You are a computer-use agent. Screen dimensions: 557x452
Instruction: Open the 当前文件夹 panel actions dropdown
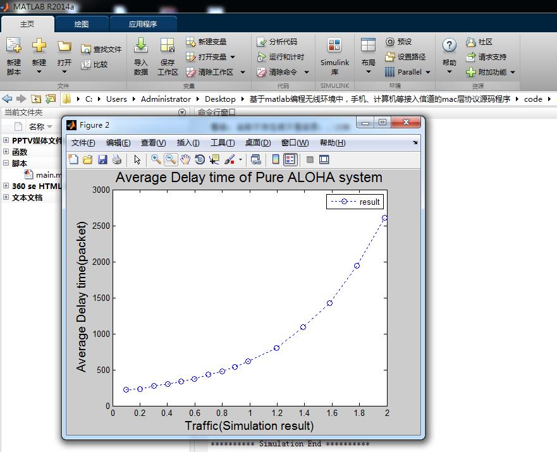(x=182, y=113)
